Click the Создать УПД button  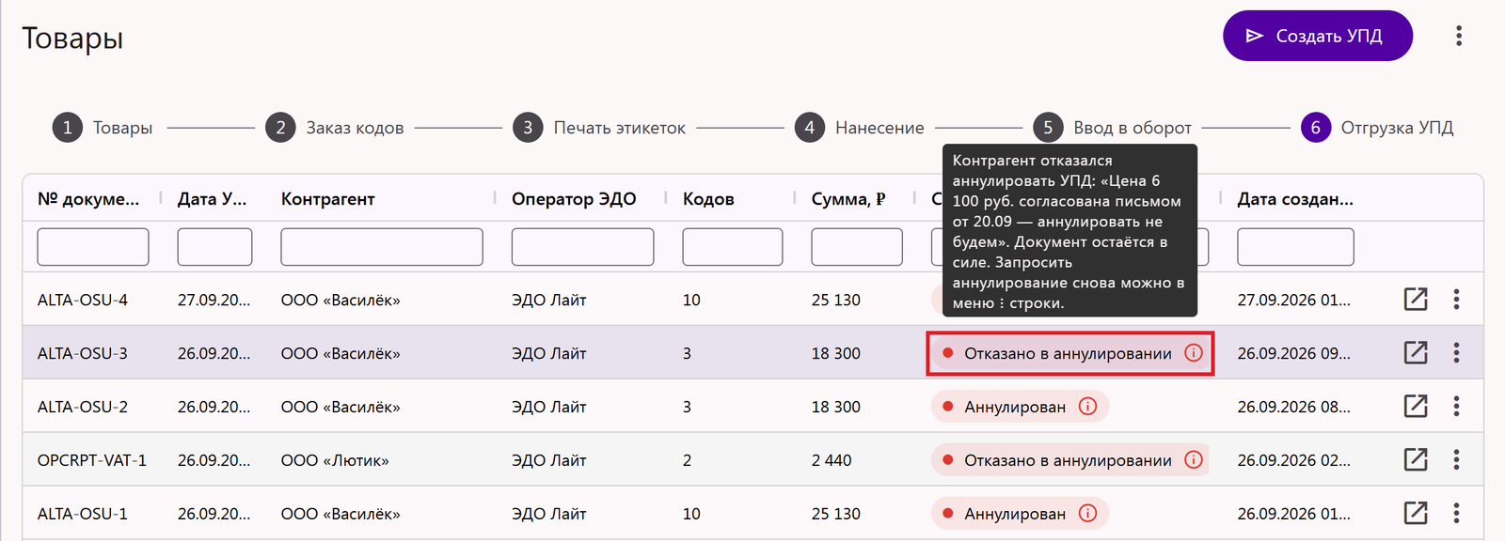click(1318, 36)
